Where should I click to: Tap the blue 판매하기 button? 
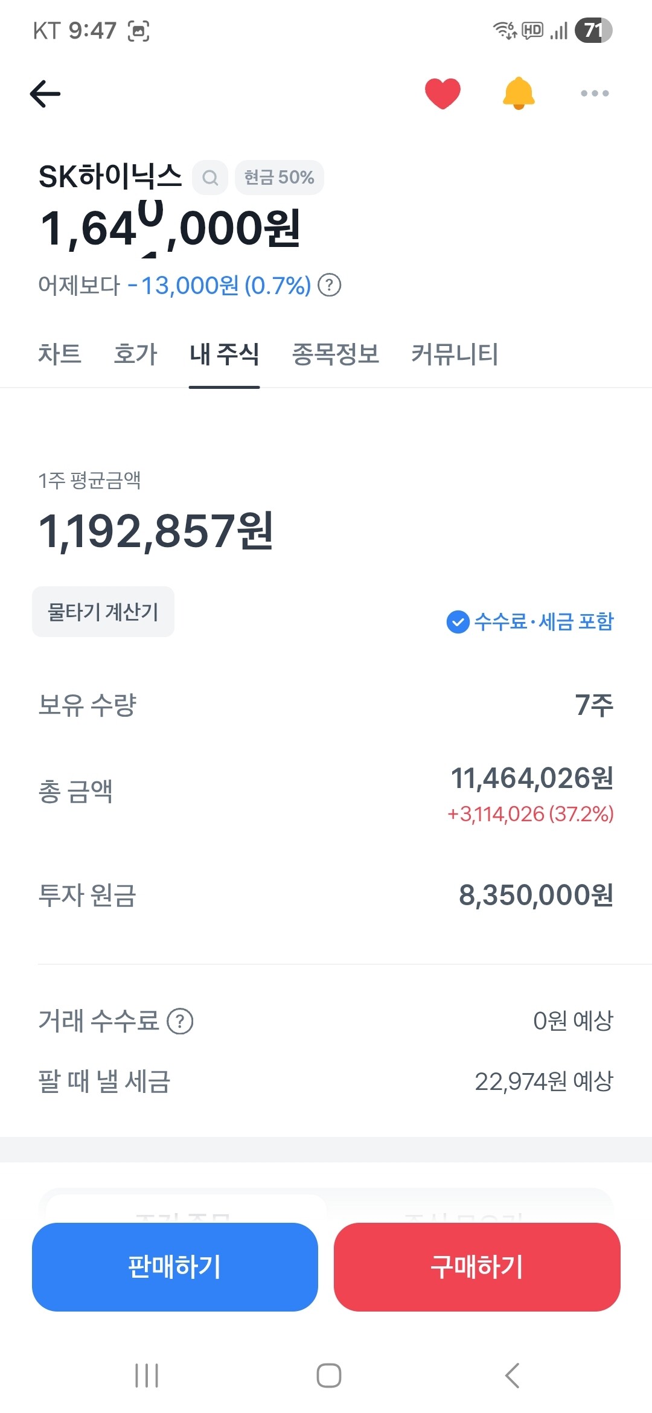(175, 1267)
